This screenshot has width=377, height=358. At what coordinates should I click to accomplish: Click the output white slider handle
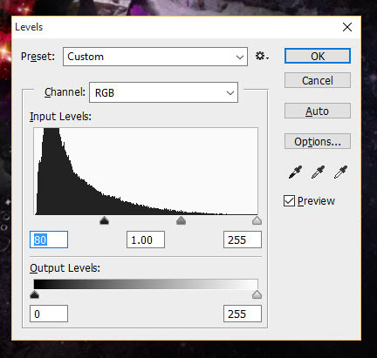[x=257, y=294]
